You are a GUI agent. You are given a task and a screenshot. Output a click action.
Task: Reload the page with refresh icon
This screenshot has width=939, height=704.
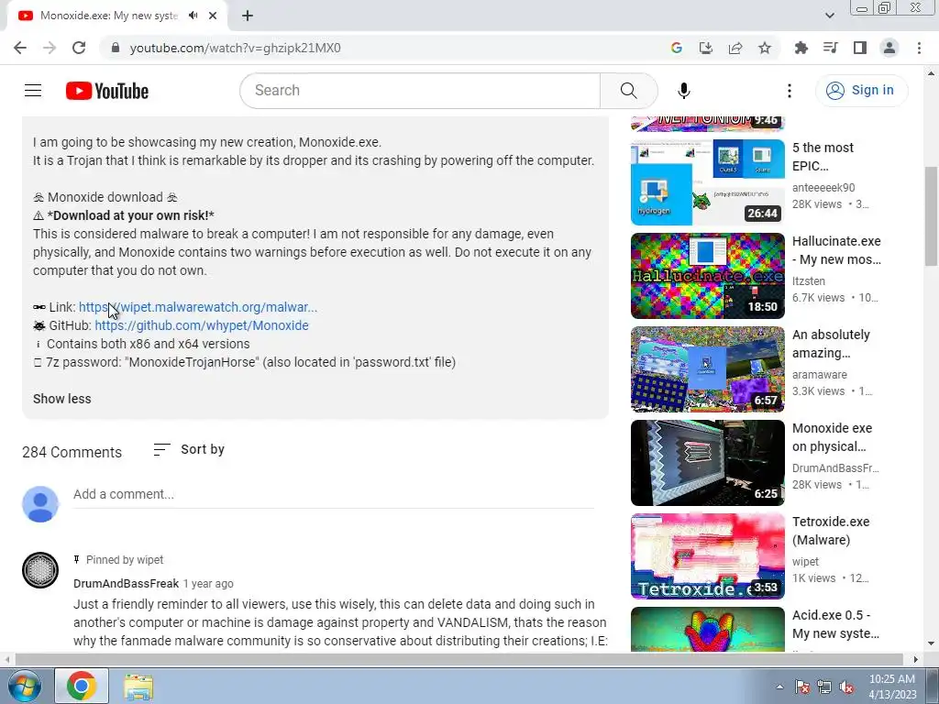(79, 48)
